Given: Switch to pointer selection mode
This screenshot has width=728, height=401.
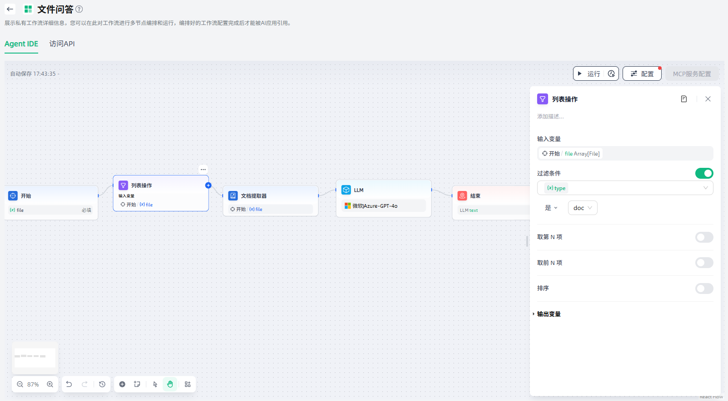Looking at the screenshot, I should click(x=155, y=384).
